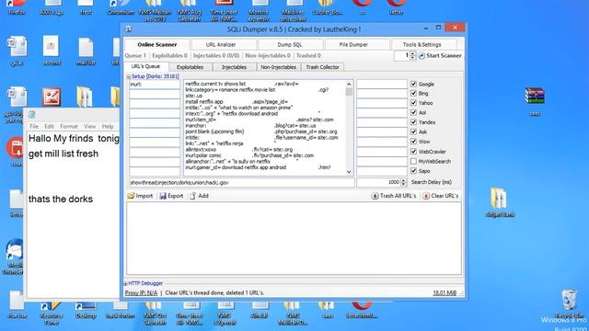
Task: Select the 'Maldives prize draw' desktop icon
Action: pyautogui.click(x=294, y=10)
